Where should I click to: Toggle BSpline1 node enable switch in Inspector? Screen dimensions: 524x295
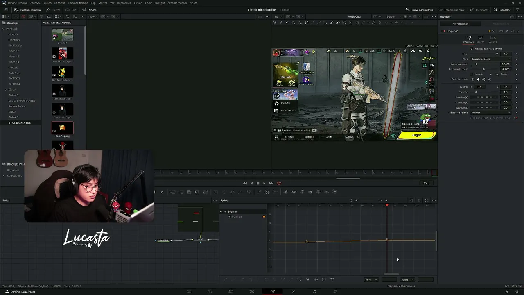point(444,31)
